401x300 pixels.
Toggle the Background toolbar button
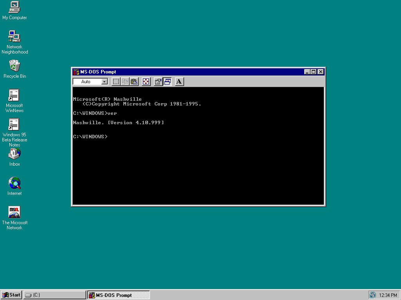tap(168, 82)
